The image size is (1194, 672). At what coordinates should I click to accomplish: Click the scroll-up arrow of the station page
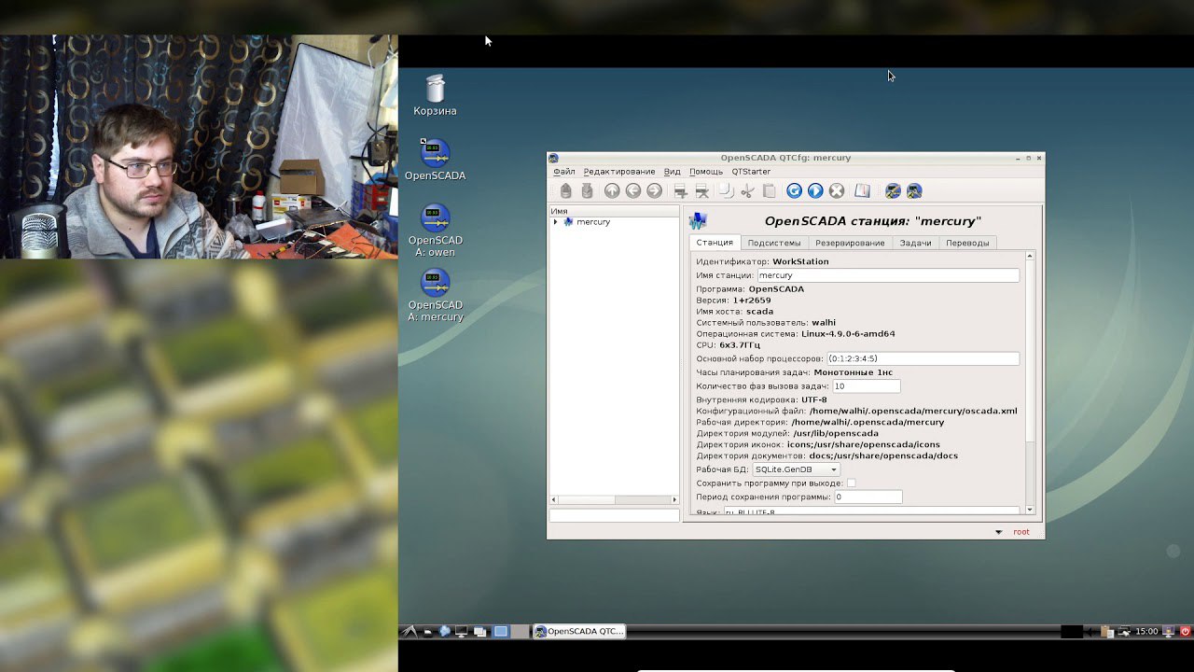1030,256
